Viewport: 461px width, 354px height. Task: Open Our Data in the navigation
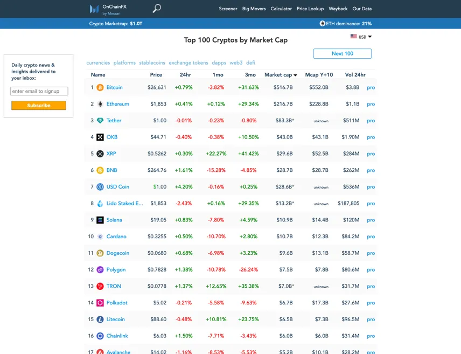(362, 9)
